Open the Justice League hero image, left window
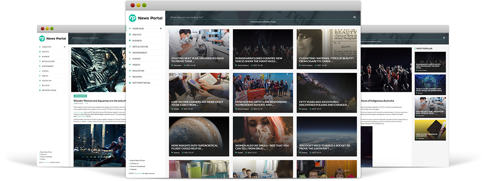The height and width of the screenshot is (181, 486). click(98, 70)
